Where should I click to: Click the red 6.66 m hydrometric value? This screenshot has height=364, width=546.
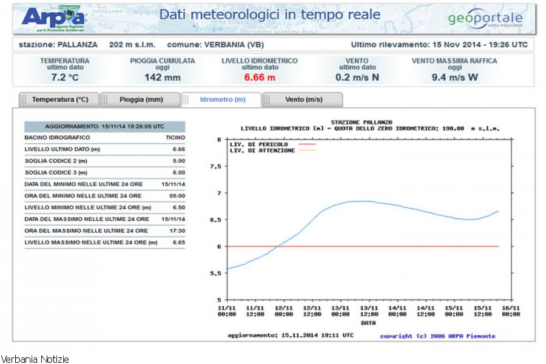coord(260,78)
